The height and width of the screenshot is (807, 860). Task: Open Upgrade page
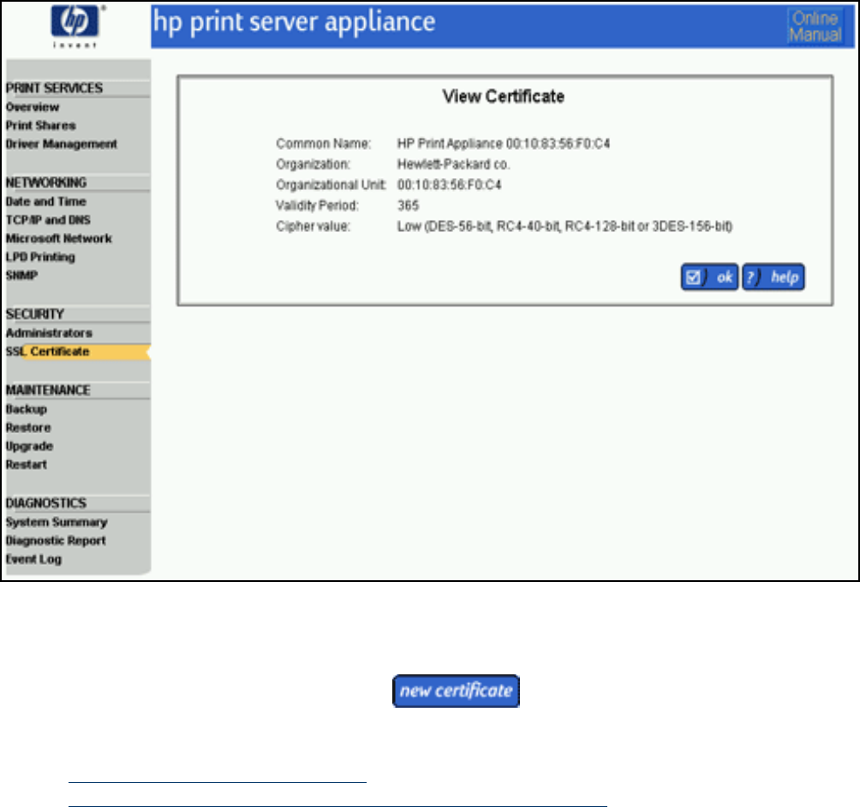point(29,447)
